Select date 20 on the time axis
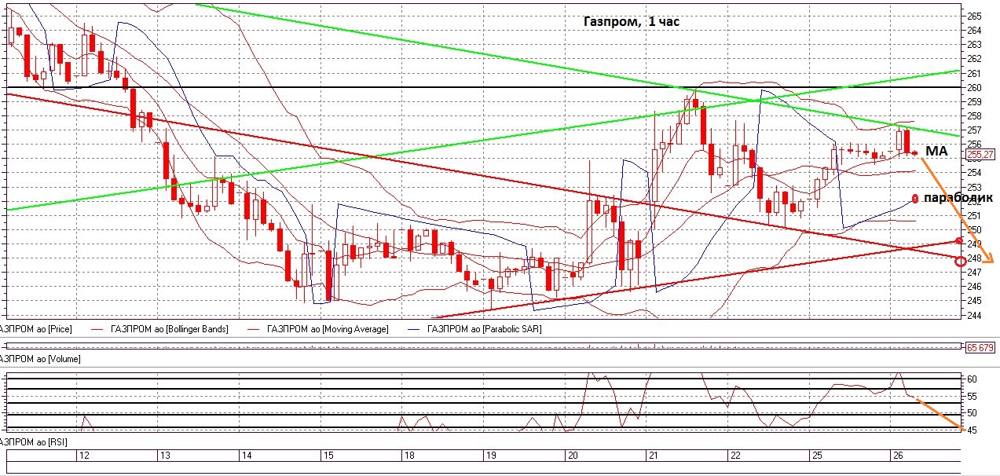Image resolution: width=1000 pixels, height=476 pixels. [572, 456]
